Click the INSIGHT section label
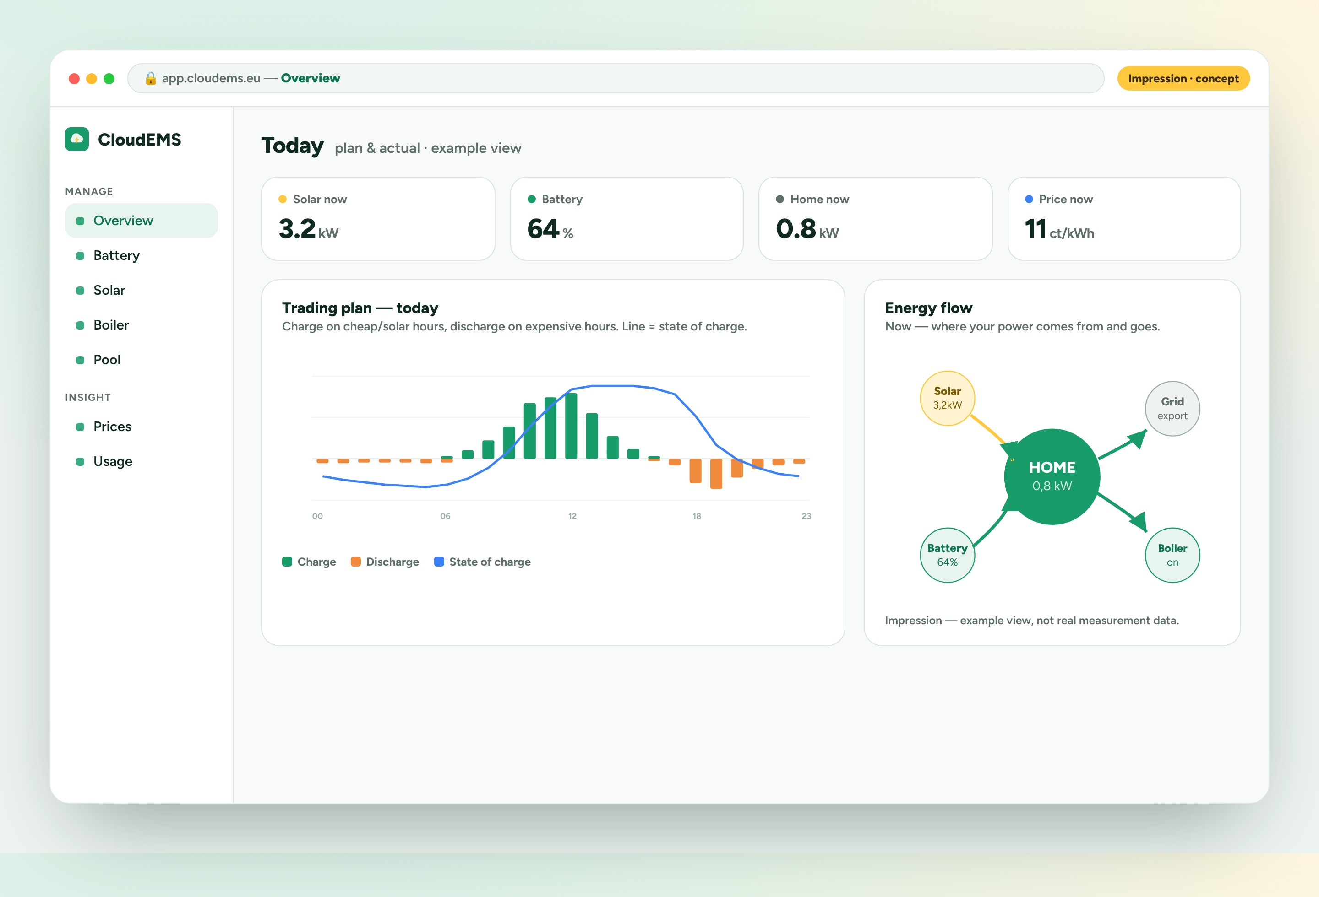 (88, 397)
